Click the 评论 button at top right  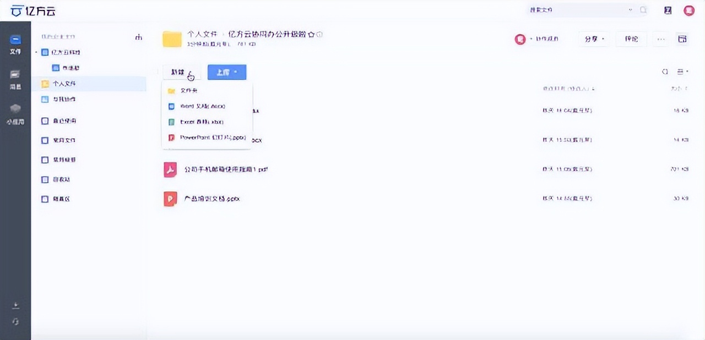point(630,39)
